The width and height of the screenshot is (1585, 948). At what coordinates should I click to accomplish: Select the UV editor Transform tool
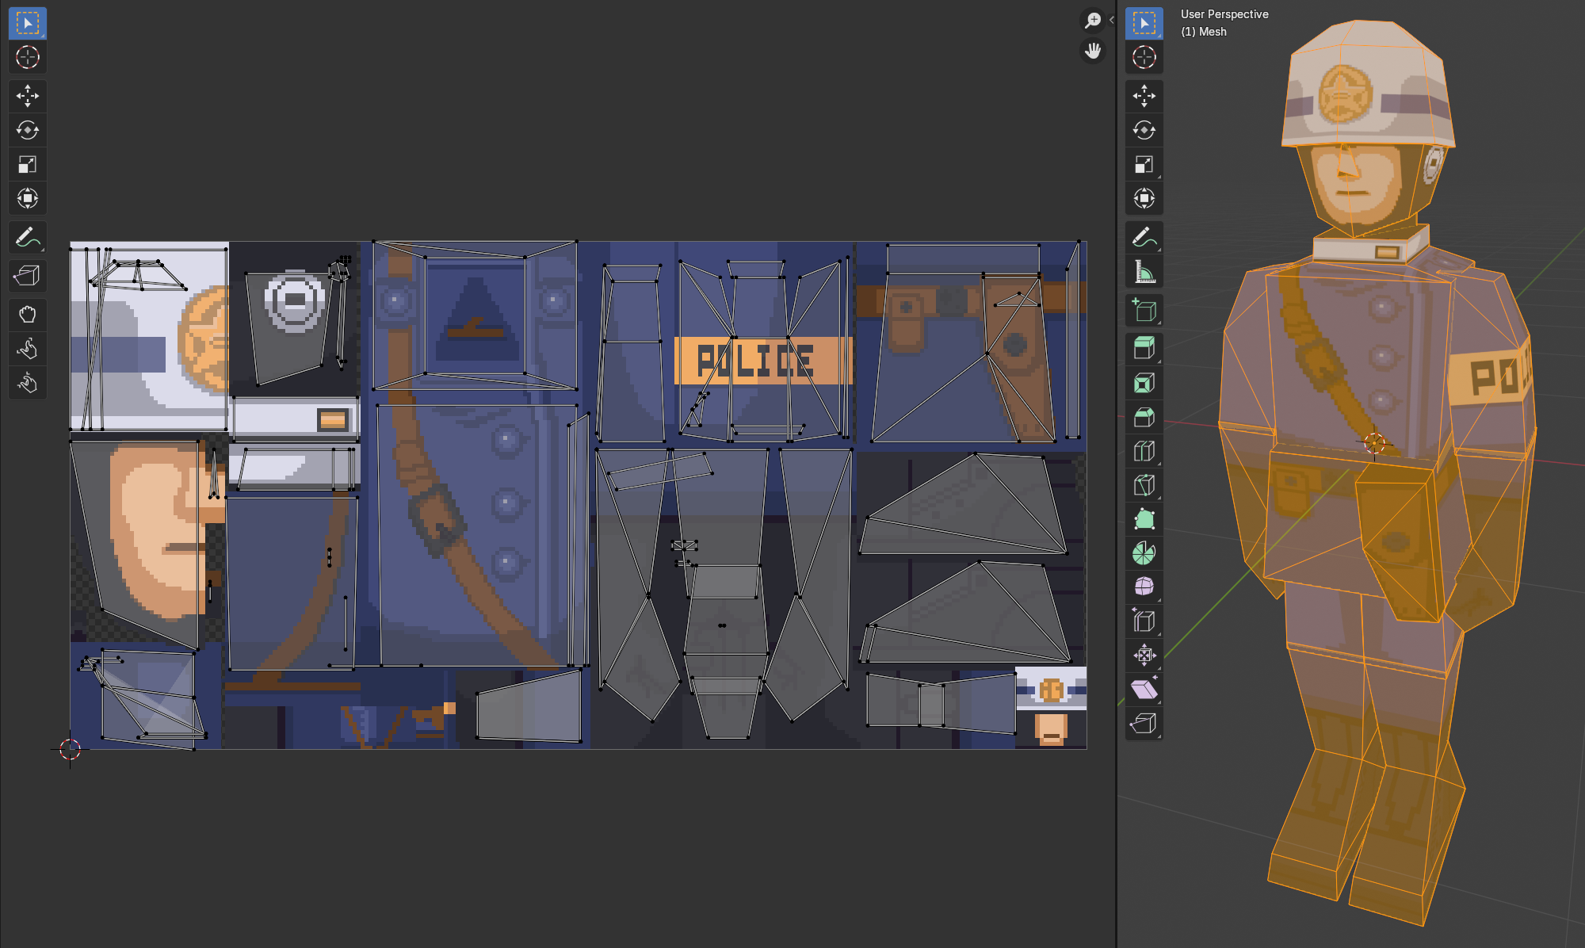pos(28,198)
